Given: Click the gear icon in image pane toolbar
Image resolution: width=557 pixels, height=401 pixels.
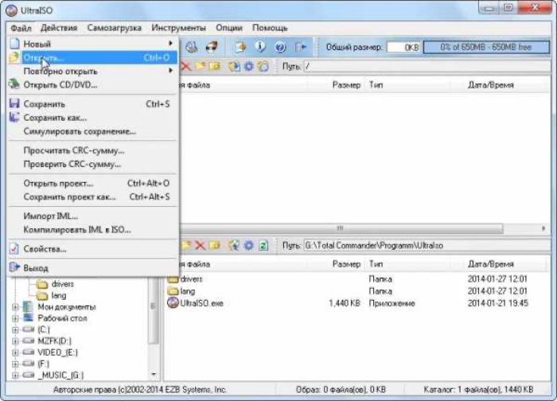Looking at the screenshot, I should pyautogui.click(x=249, y=66).
